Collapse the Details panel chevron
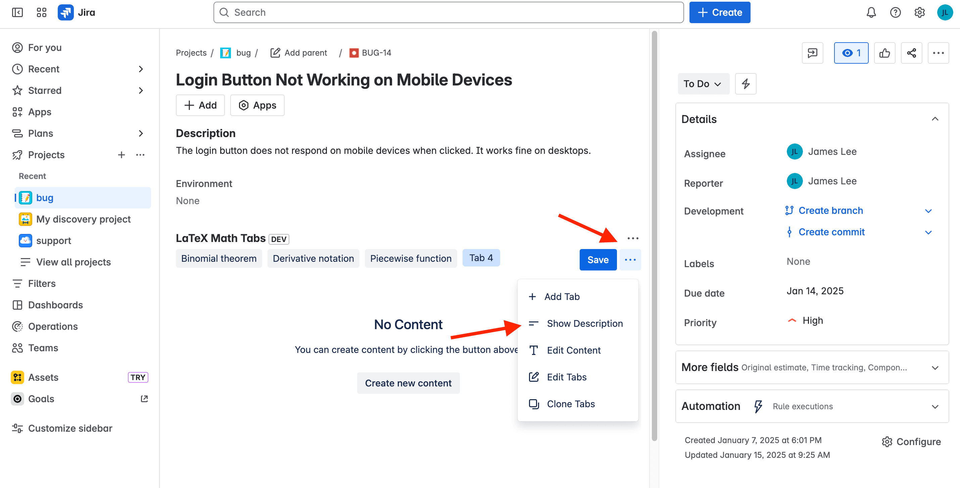This screenshot has width=960, height=488. click(x=935, y=119)
